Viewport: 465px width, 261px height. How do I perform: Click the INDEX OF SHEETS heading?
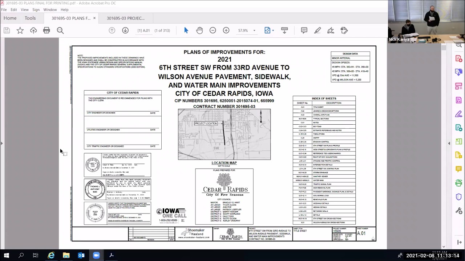(x=324, y=98)
